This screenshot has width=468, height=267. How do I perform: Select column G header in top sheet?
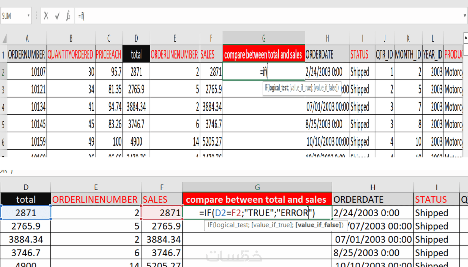(x=263, y=38)
